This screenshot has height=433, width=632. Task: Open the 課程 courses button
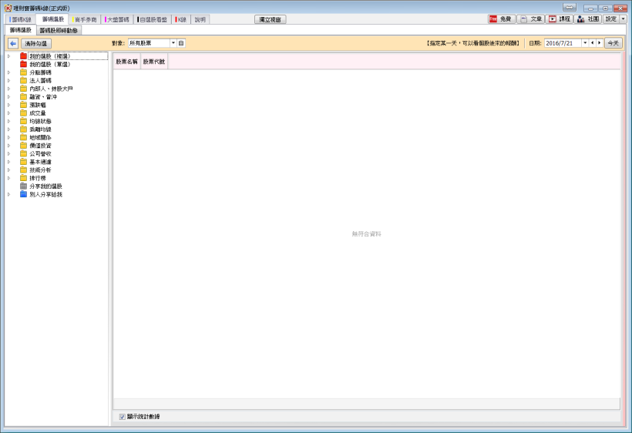(x=560, y=19)
